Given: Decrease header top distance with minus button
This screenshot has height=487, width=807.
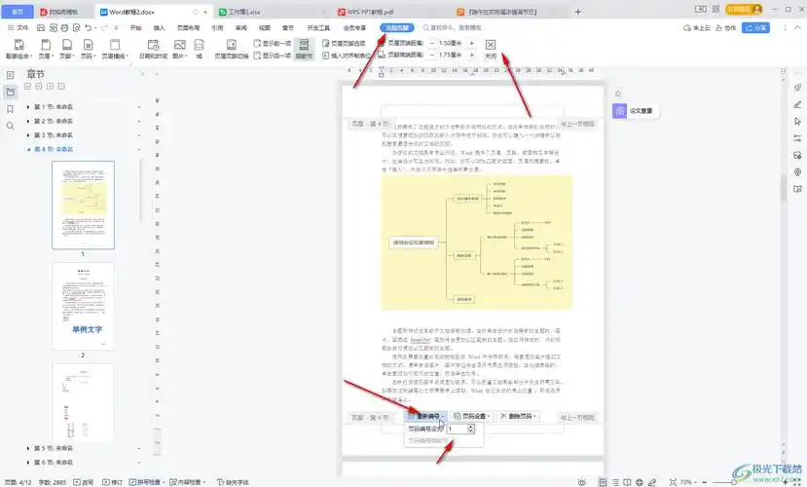Looking at the screenshot, I should [432, 43].
